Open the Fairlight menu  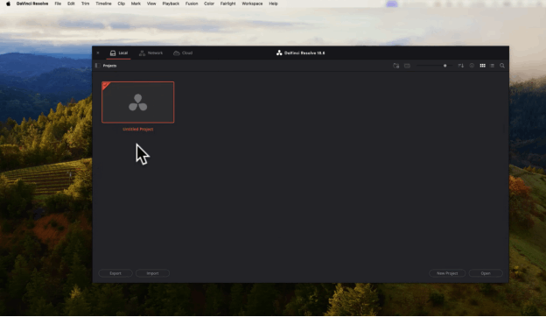pos(227,4)
